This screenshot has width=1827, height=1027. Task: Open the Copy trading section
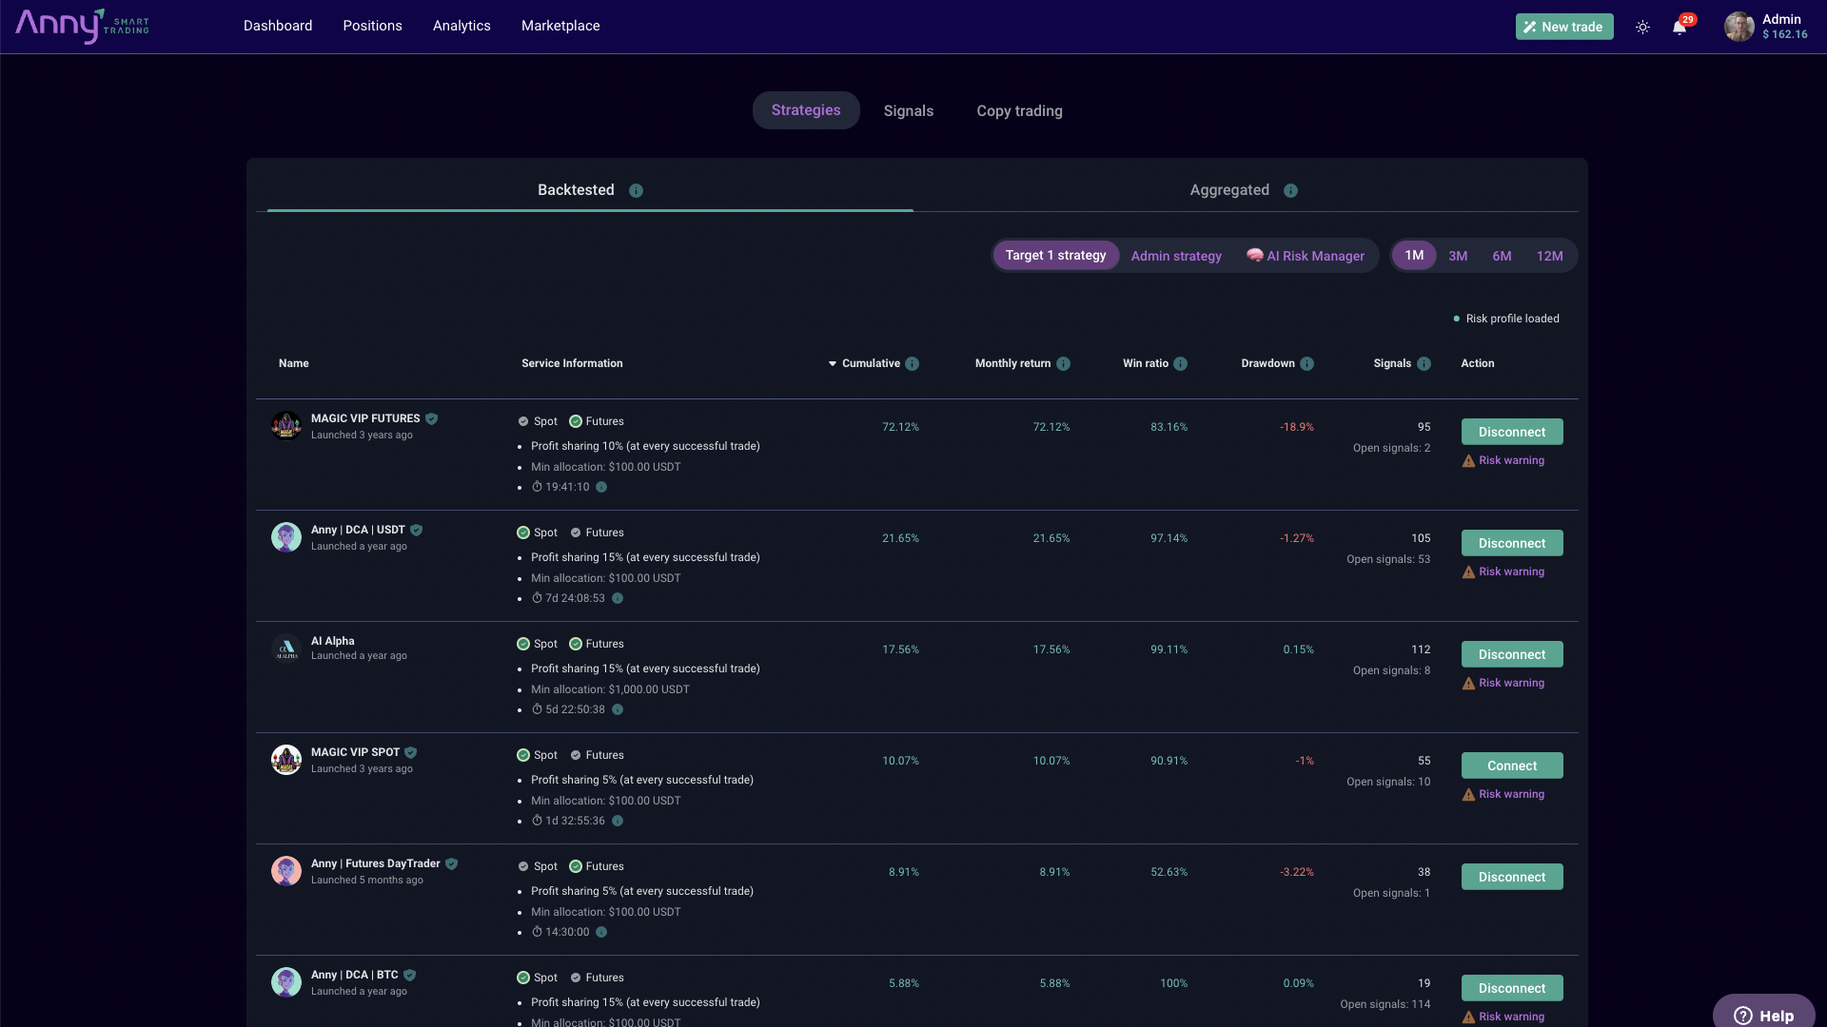[x=1019, y=110]
